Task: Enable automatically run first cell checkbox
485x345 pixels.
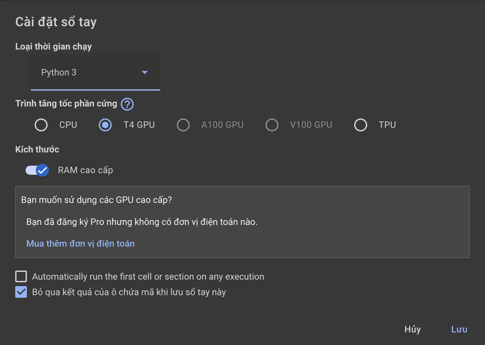Action: click(x=21, y=277)
